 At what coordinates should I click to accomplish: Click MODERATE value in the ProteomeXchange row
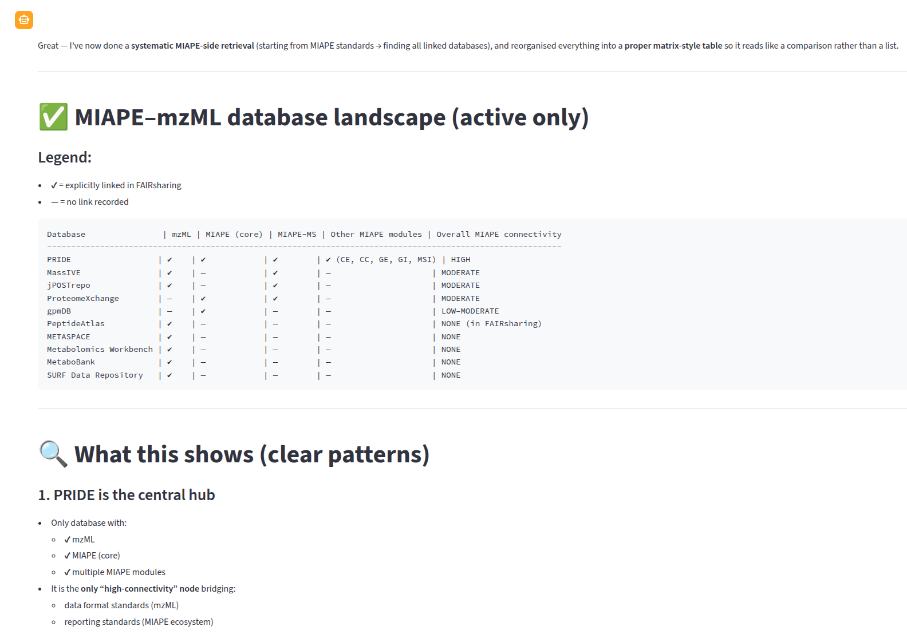[x=460, y=299]
